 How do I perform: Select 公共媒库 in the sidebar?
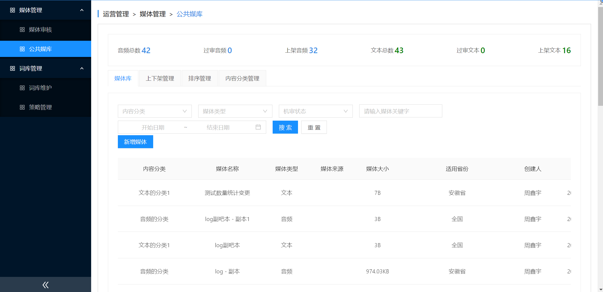tap(46, 49)
